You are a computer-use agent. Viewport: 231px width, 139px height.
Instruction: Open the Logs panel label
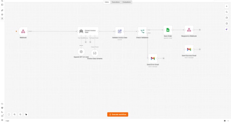[7, 121]
